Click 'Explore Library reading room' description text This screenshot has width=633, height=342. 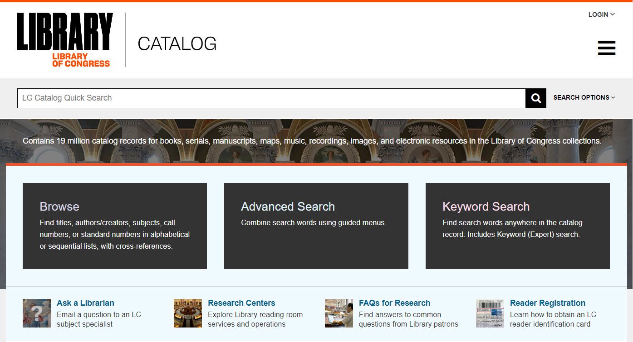click(x=255, y=314)
